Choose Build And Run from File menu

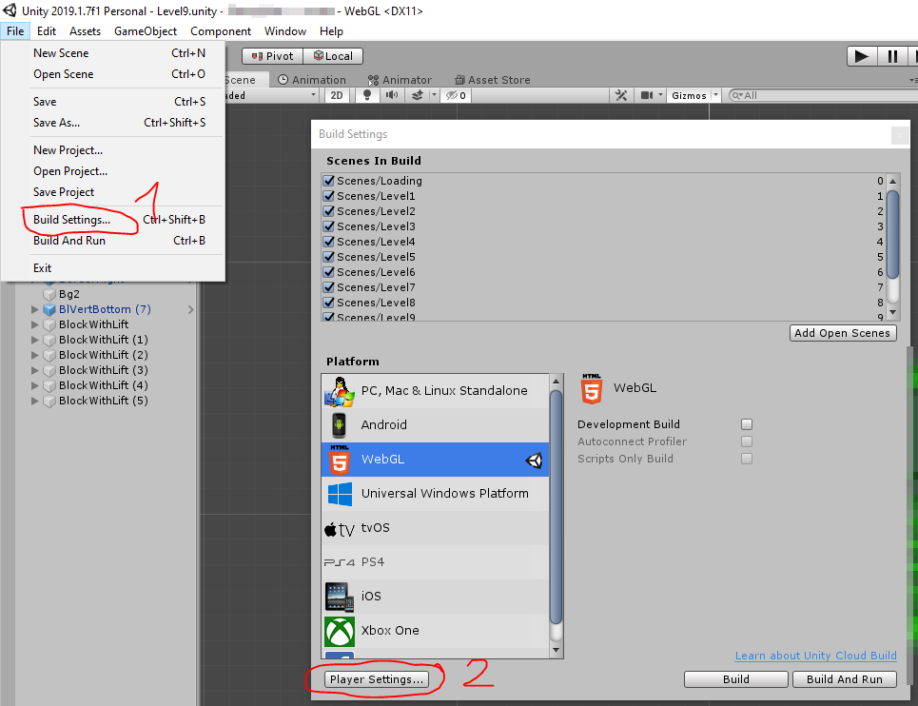(112, 241)
